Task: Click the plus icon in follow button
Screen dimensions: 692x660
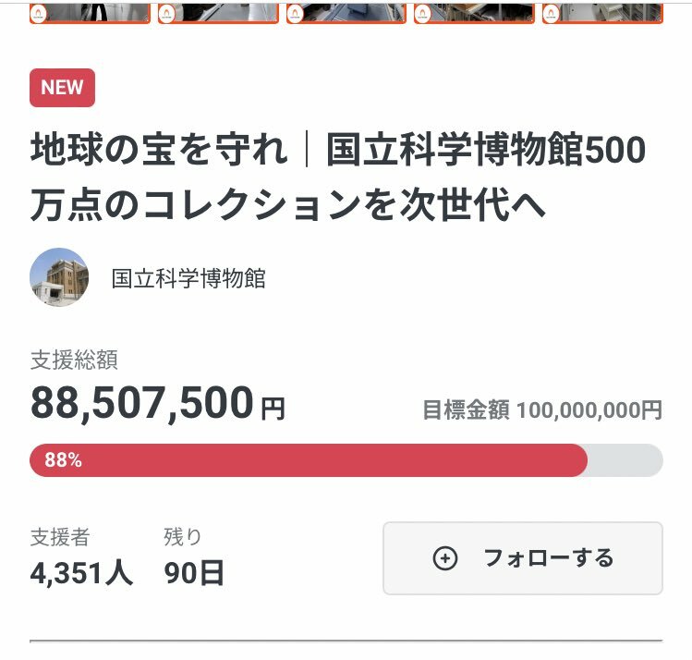Action: click(x=445, y=558)
